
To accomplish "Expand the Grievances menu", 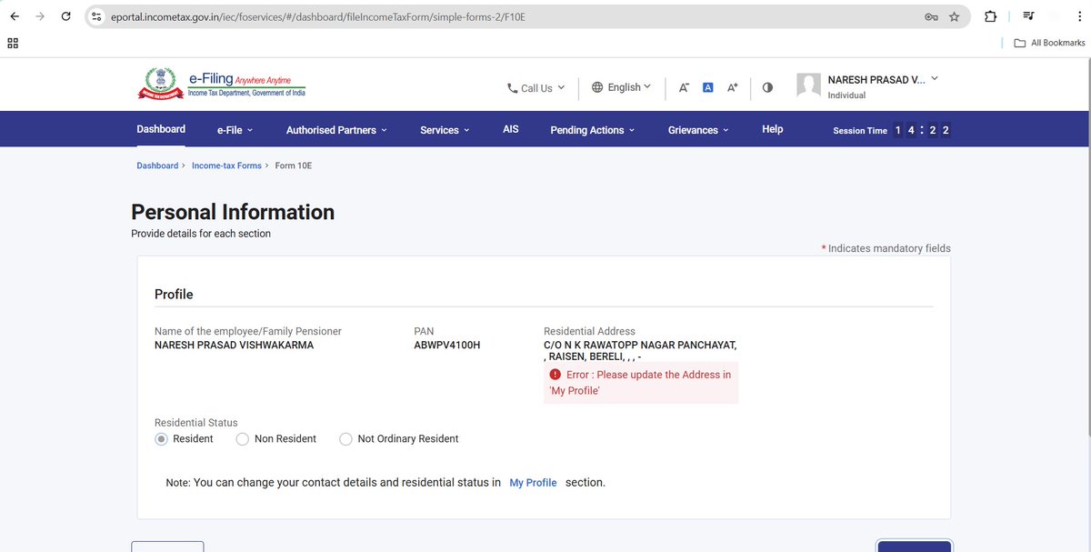I will tap(698, 130).
